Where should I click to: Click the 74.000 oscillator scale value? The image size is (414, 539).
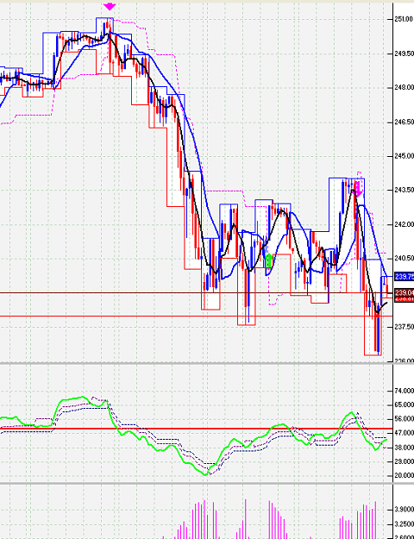[x=404, y=391]
